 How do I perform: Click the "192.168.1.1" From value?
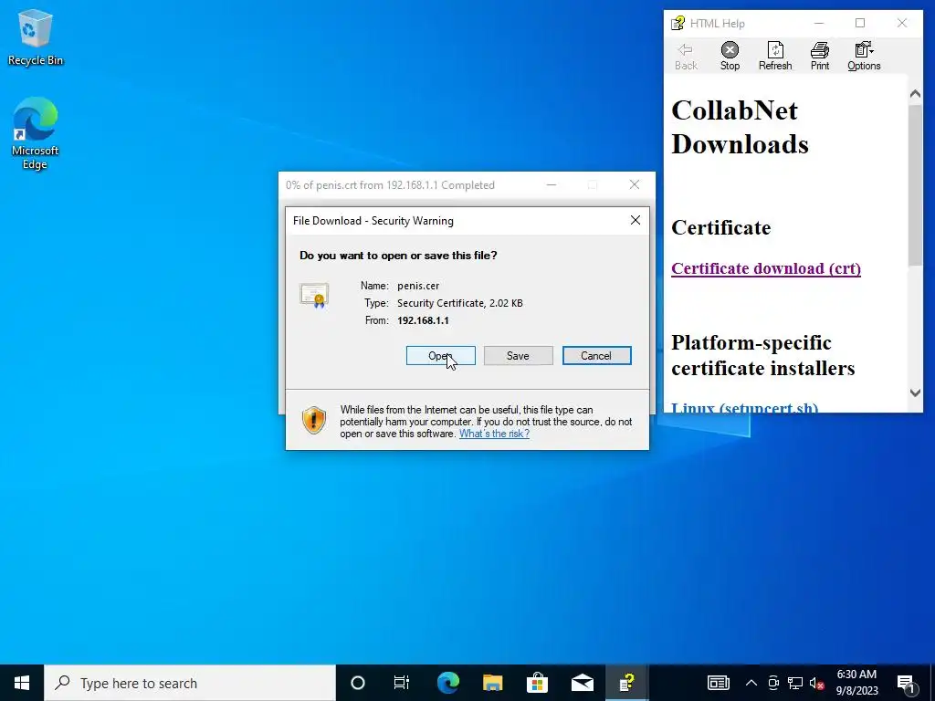pos(423,320)
